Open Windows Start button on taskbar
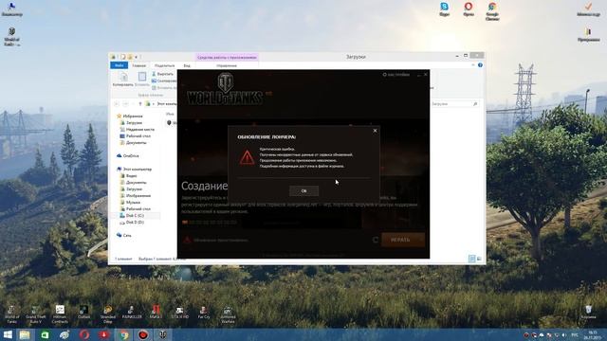 tap(8, 334)
